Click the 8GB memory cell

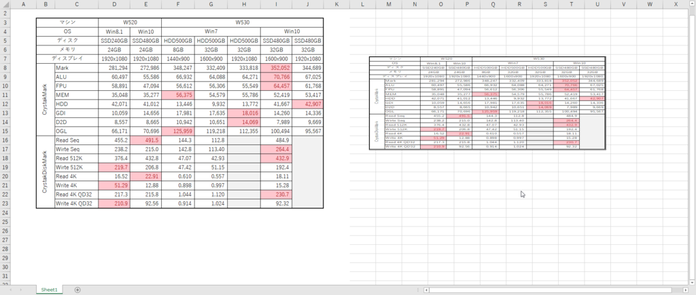(178, 50)
